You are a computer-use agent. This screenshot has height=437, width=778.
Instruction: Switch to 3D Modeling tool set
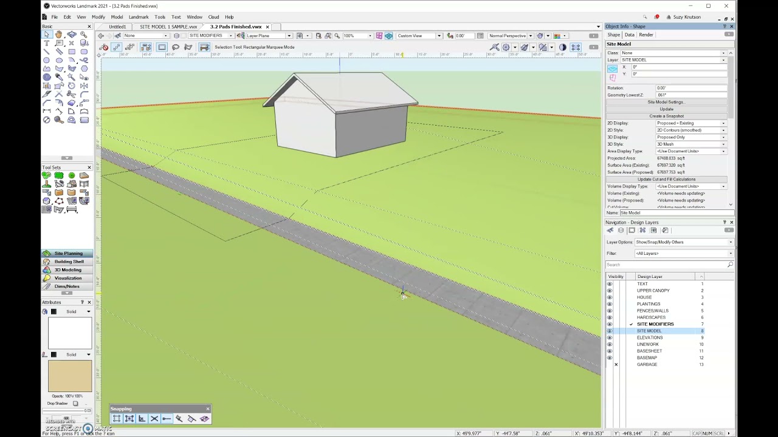pyautogui.click(x=67, y=269)
